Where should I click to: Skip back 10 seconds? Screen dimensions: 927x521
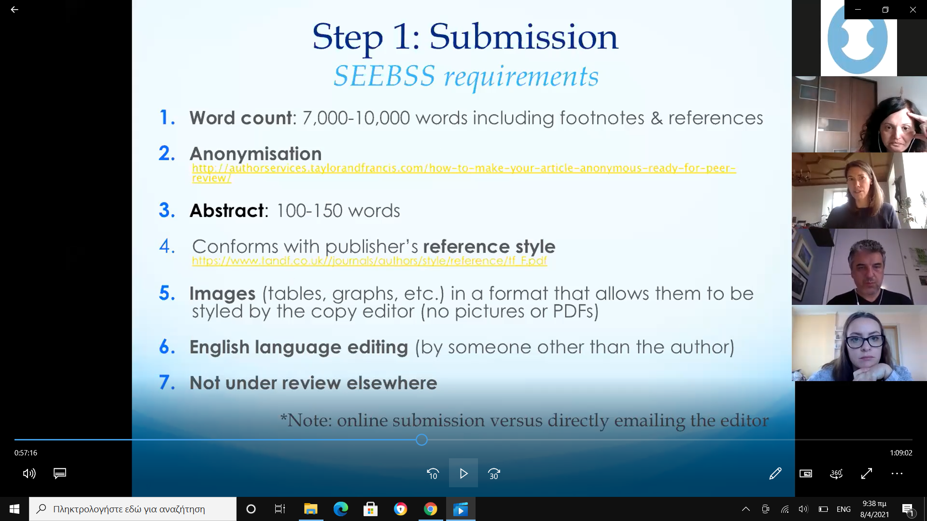click(433, 474)
